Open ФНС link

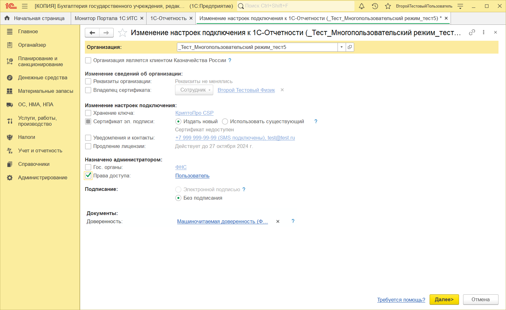pos(181,167)
